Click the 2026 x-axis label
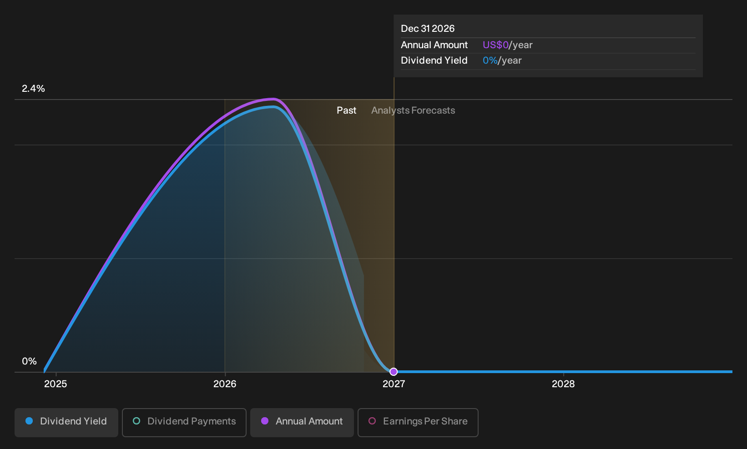The image size is (747, 449). (225, 384)
